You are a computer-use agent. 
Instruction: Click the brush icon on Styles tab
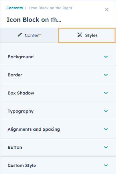[x=80, y=35]
